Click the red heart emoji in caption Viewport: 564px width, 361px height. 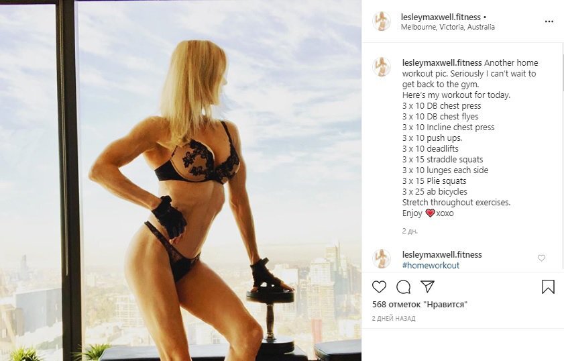coord(430,213)
